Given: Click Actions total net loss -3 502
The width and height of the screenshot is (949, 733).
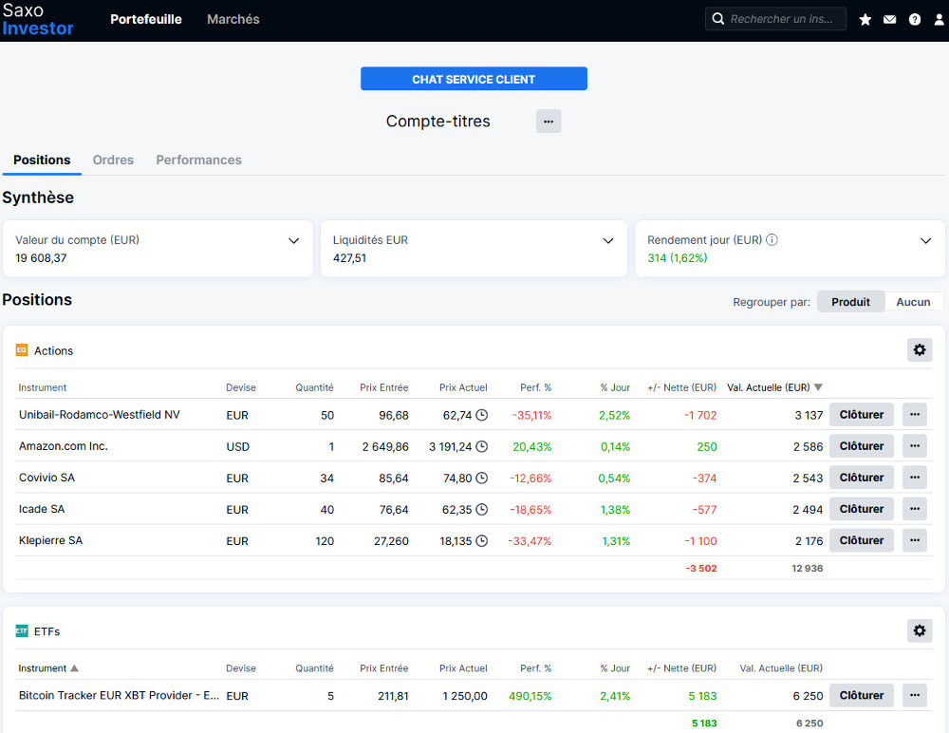Looking at the screenshot, I should point(701,568).
